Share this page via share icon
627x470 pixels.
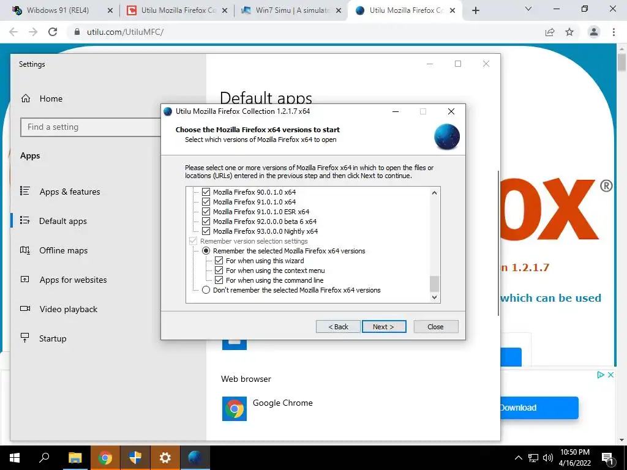point(550,32)
